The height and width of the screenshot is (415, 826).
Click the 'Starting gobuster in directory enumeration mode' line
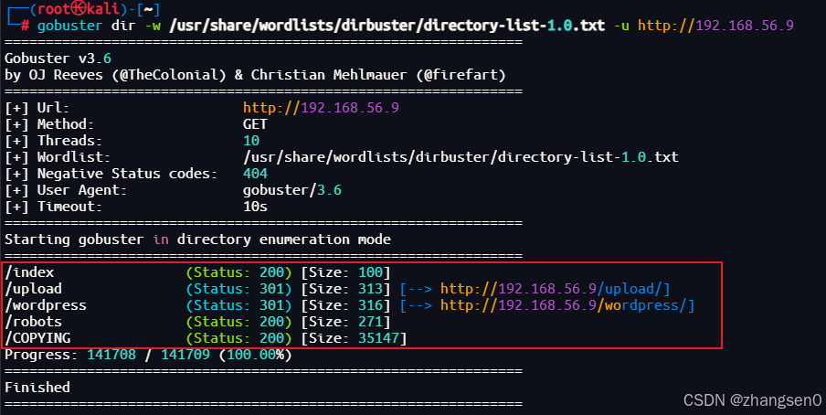(197, 239)
